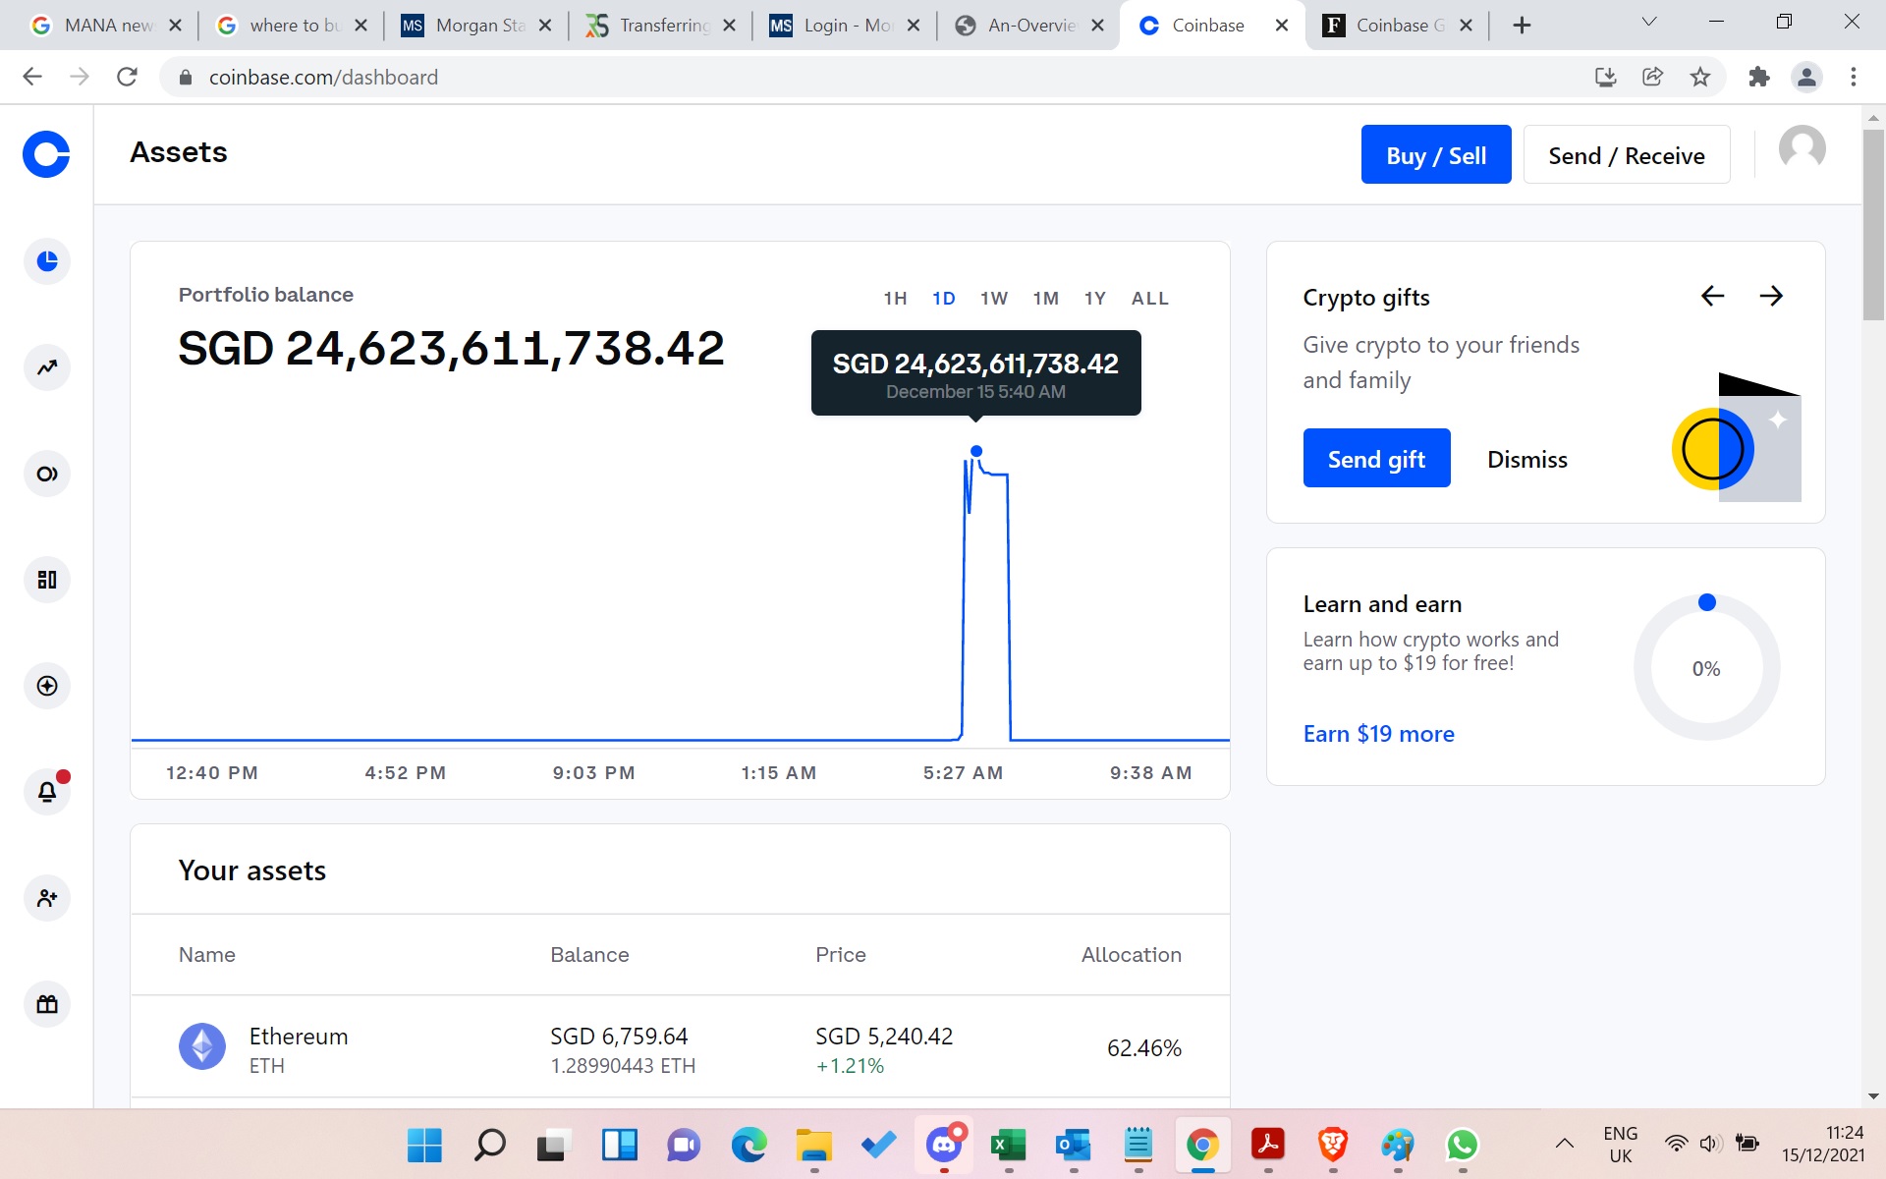Open notifications via the bell icon
This screenshot has width=1886, height=1179.
pos(46,792)
